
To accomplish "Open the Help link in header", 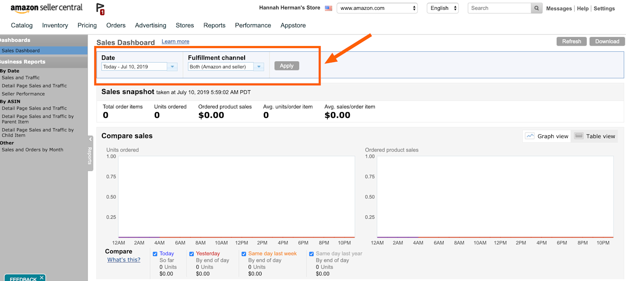I will click(x=583, y=8).
